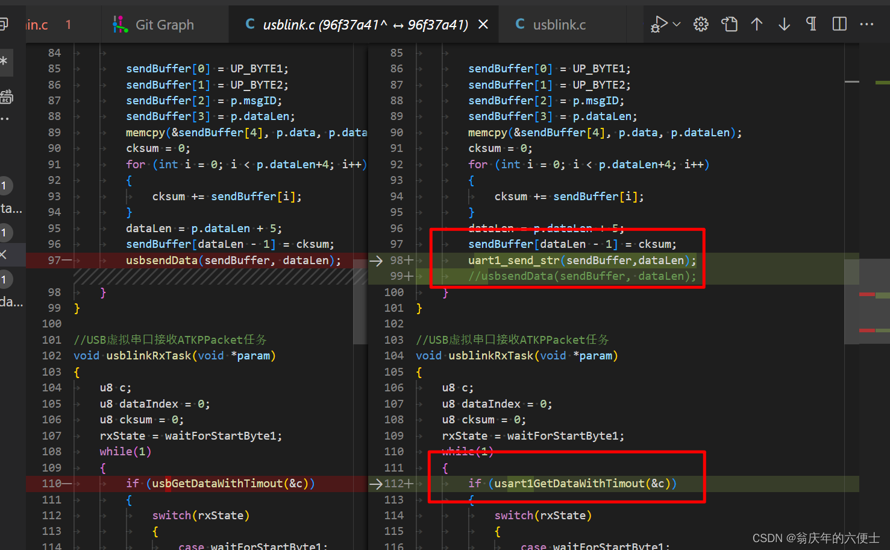Click right pane void usblinkRxTask(void *param) line

[x=517, y=356]
